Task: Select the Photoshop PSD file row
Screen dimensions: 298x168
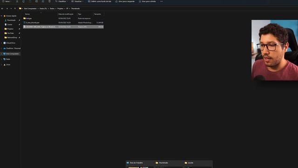Action: 63,23
